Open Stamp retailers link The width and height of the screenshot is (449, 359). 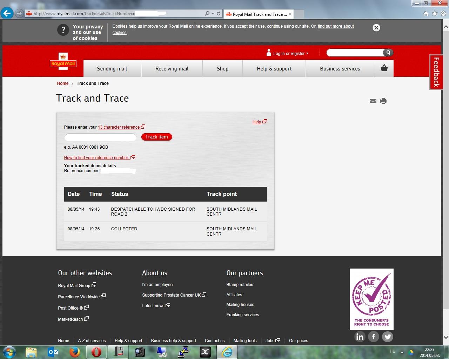[x=240, y=285]
